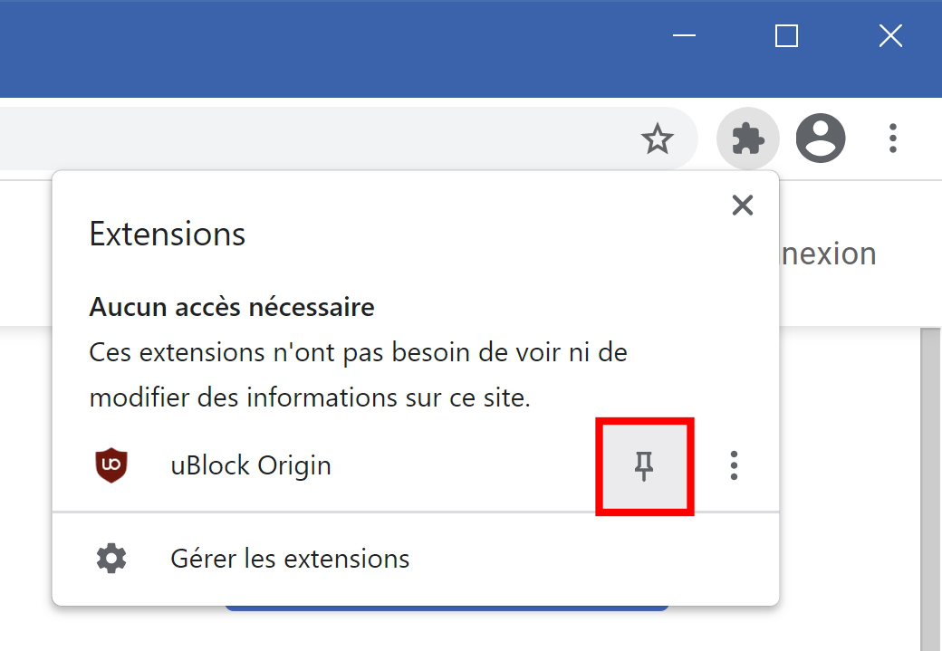
Task: Bookmark this page with the star icon
Action: 658,139
